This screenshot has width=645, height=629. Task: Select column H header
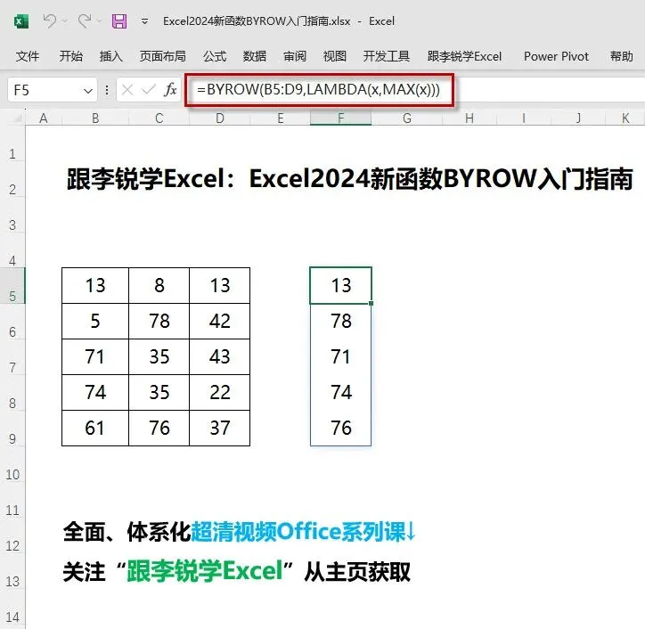point(469,118)
